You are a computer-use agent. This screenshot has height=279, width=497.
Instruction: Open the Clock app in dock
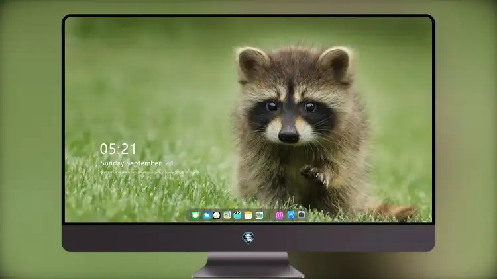(217, 215)
